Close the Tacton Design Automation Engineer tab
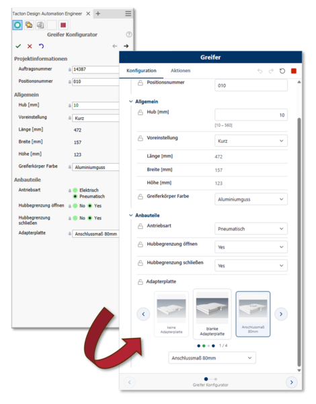316x404 pixels. 88,13
